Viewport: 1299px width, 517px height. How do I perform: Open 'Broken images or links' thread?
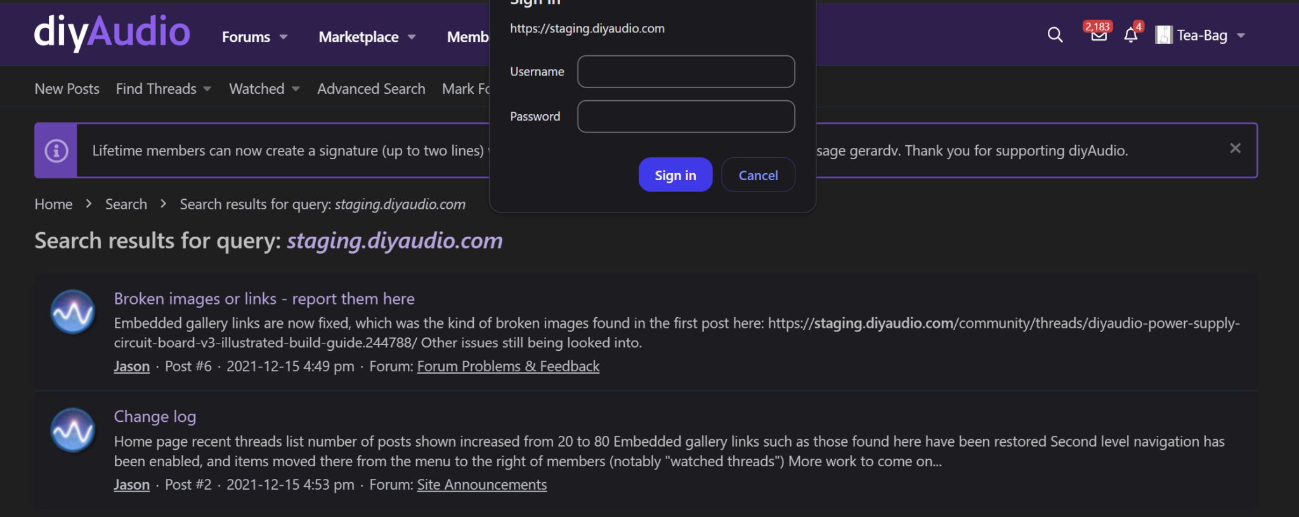[x=264, y=299]
